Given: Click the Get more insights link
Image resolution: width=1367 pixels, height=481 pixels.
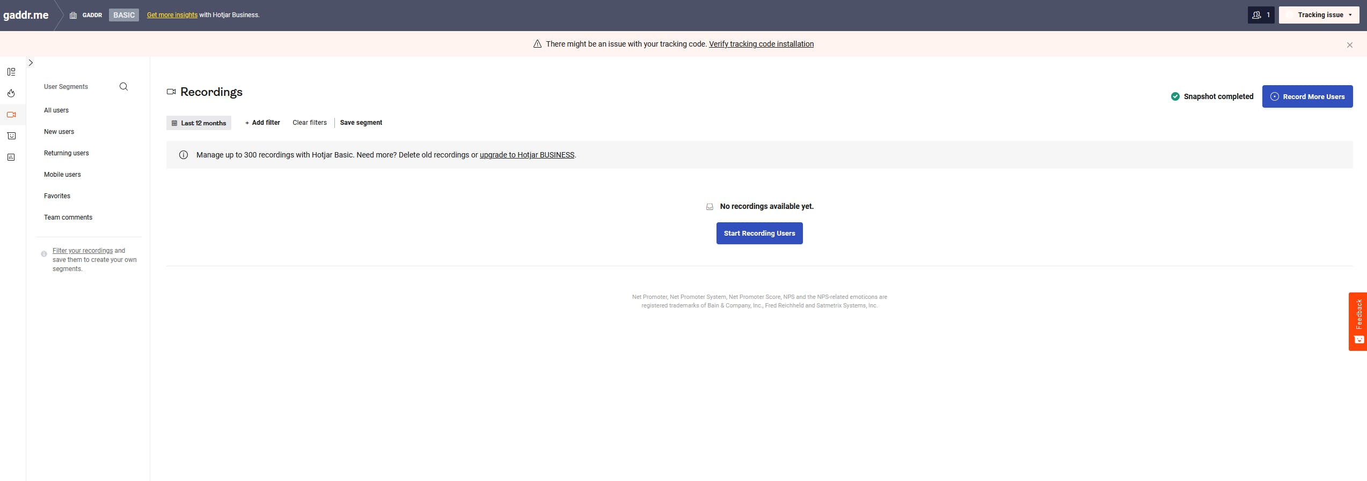Looking at the screenshot, I should tap(172, 15).
